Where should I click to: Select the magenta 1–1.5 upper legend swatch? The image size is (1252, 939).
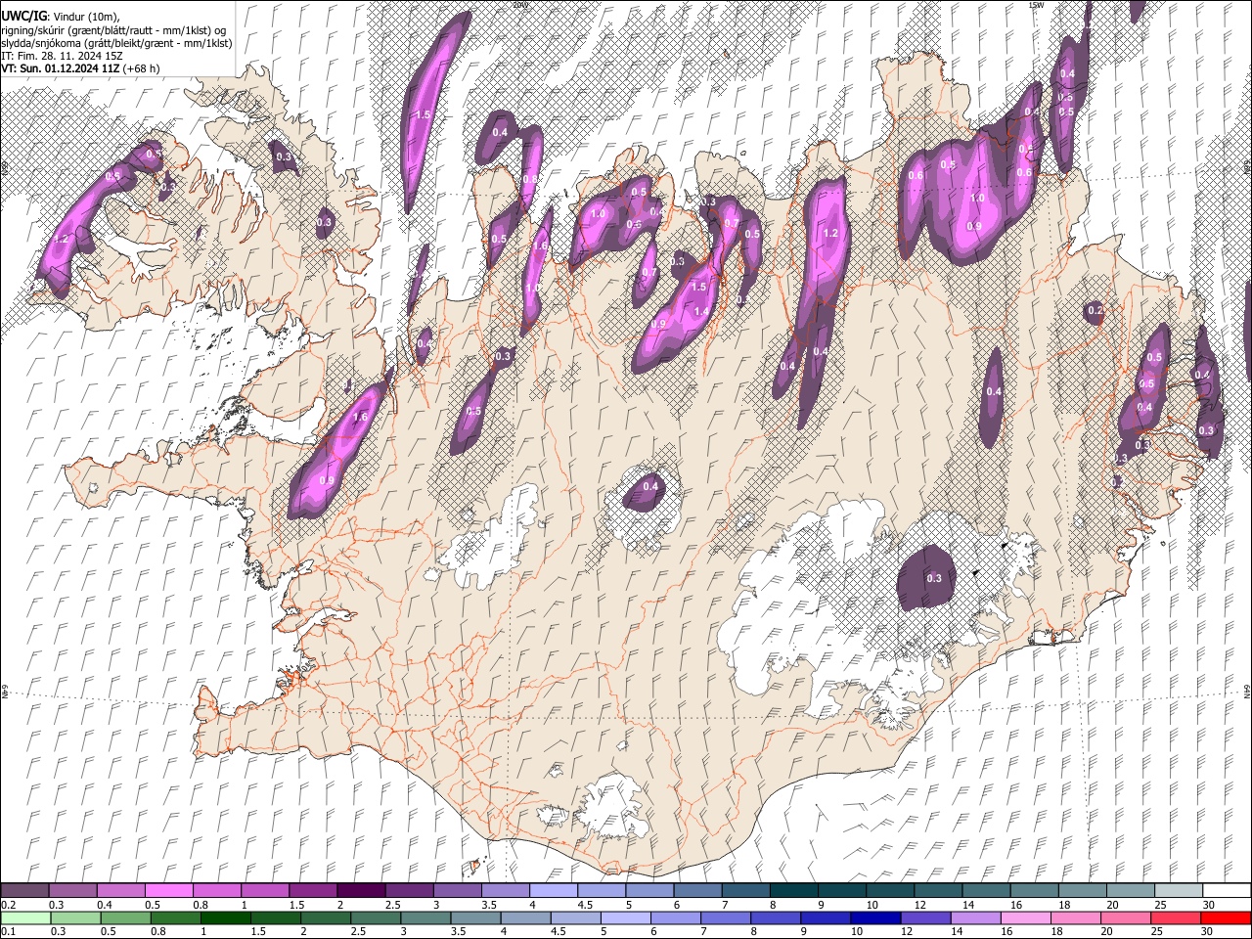[x=265, y=891]
